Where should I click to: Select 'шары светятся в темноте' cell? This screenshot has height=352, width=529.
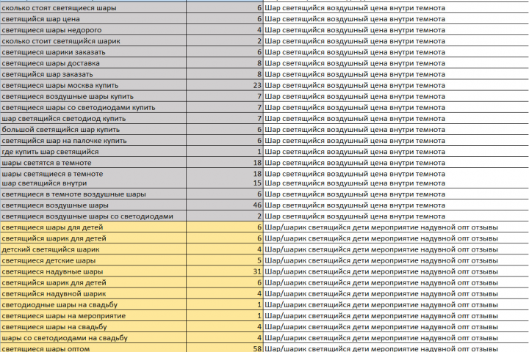point(93,163)
